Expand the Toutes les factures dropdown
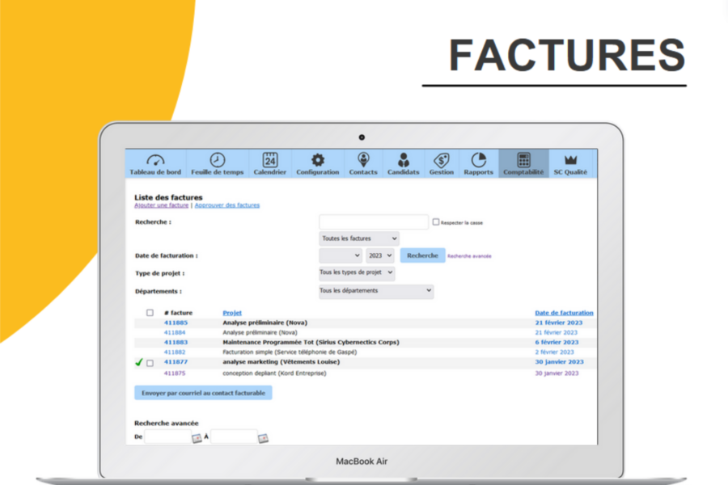Viewport: 728px width, 485px height. [358, 238]
